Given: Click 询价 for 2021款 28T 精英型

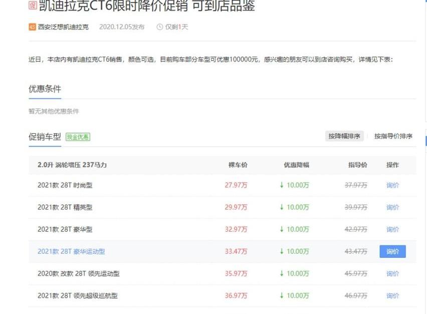Looking at the screenshot, I should click(x=392, y=208).
